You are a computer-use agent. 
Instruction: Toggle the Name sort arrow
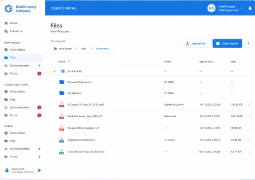69,62
